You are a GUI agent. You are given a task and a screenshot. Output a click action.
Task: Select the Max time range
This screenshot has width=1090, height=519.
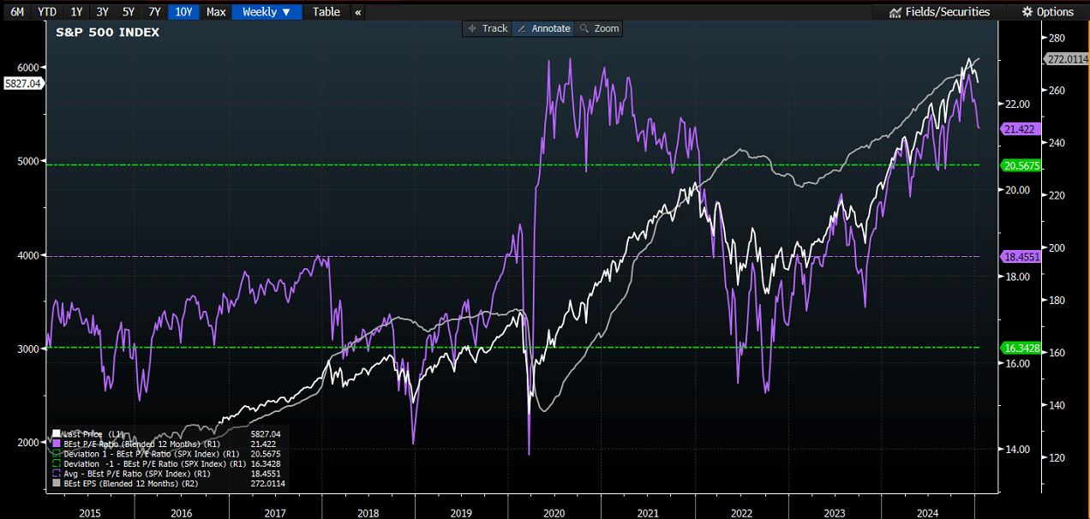[x=216, y=12]
